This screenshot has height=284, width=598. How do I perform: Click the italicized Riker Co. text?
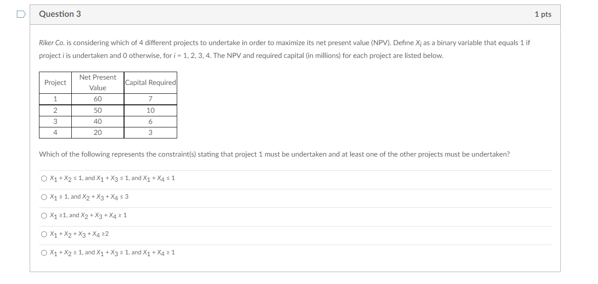(50, 42)
